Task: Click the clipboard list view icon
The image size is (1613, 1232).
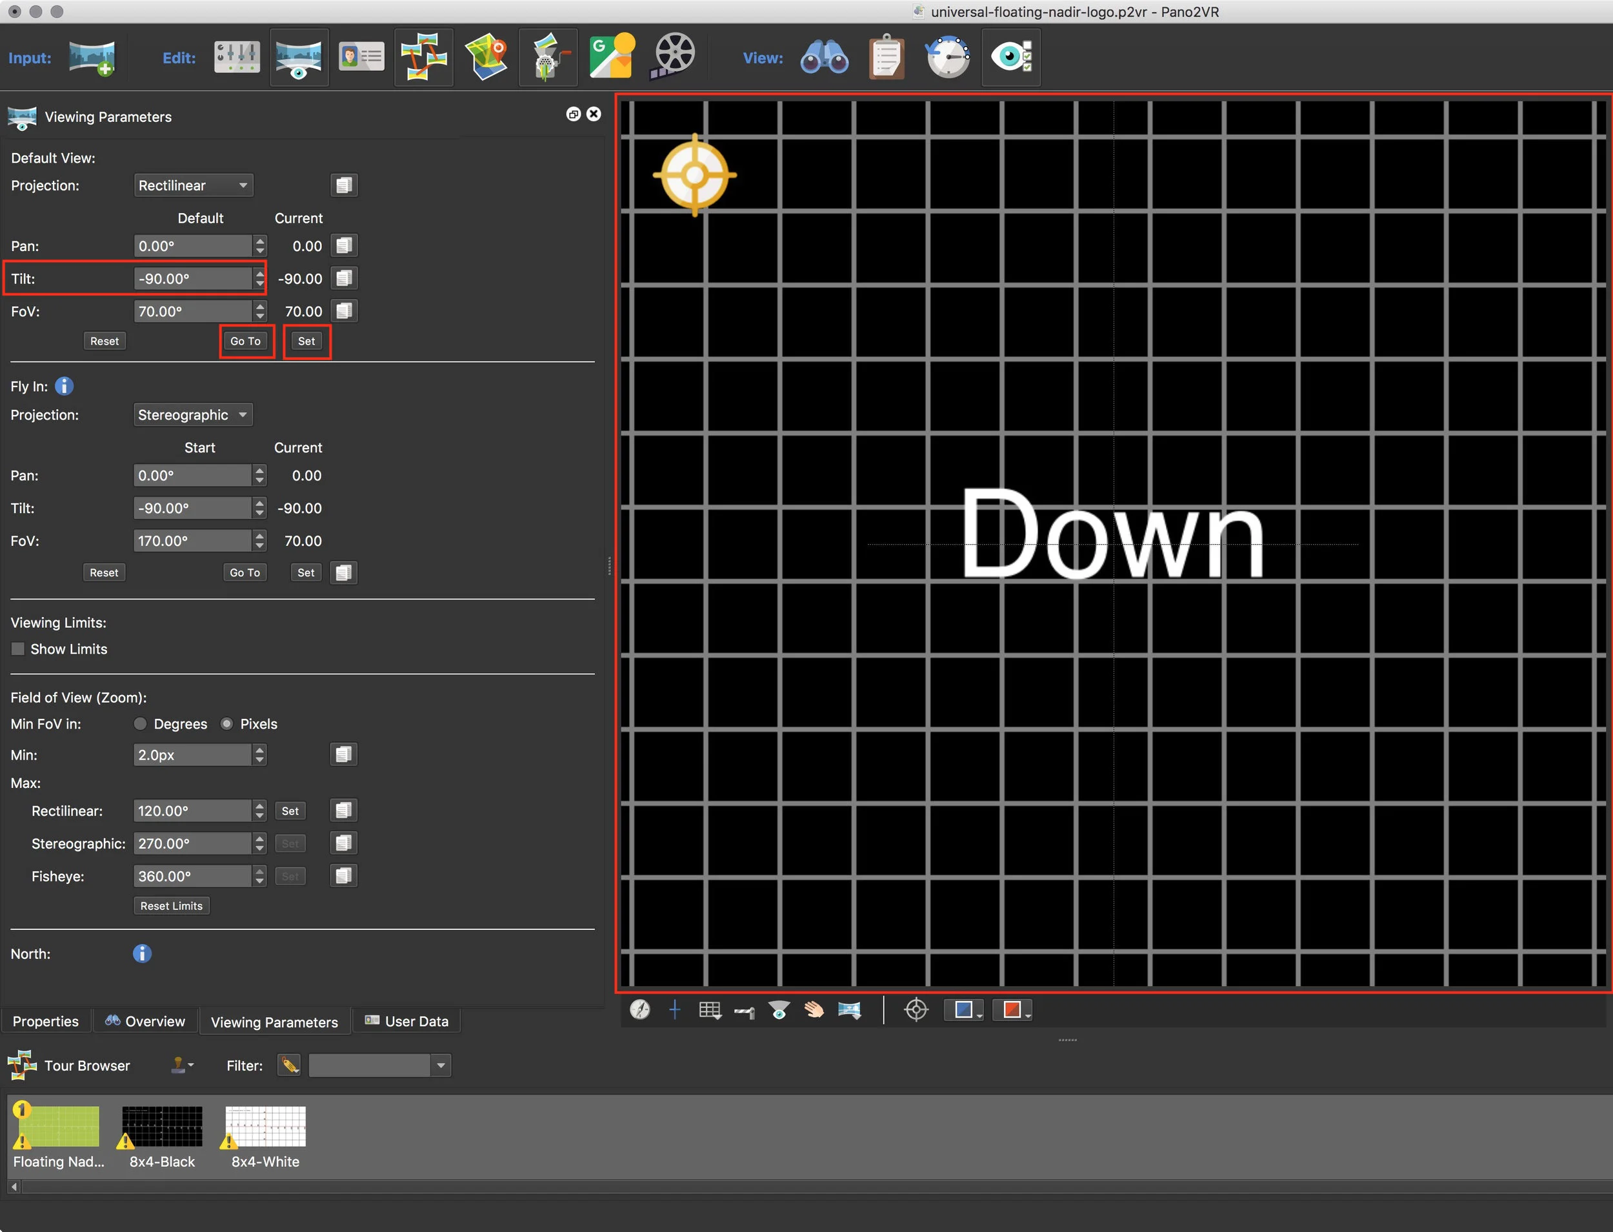Action: tap(887, 56)
